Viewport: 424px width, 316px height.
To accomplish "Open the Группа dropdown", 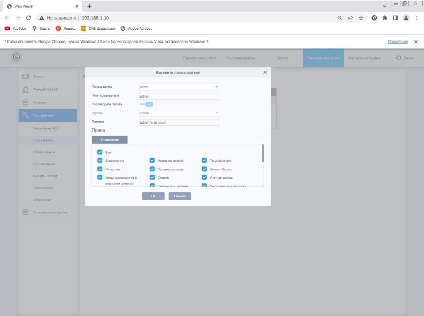I will pos(179,113).
